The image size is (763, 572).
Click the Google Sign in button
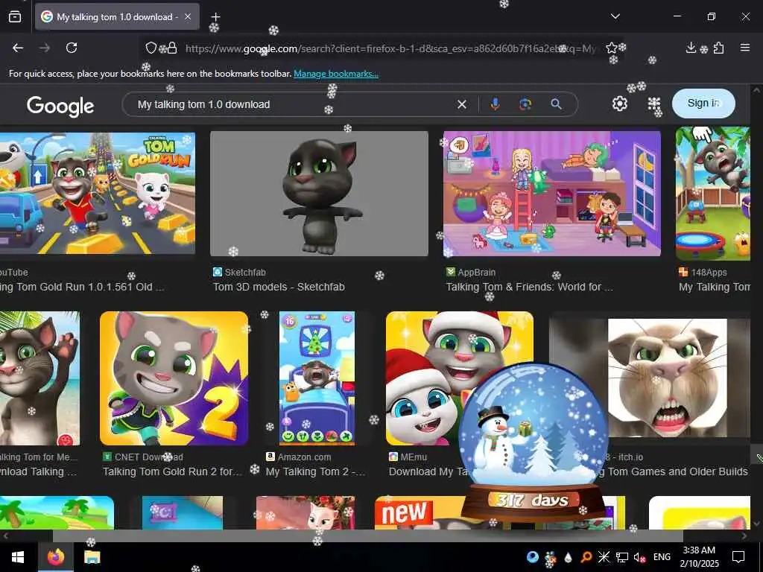[x=703, y=103]
